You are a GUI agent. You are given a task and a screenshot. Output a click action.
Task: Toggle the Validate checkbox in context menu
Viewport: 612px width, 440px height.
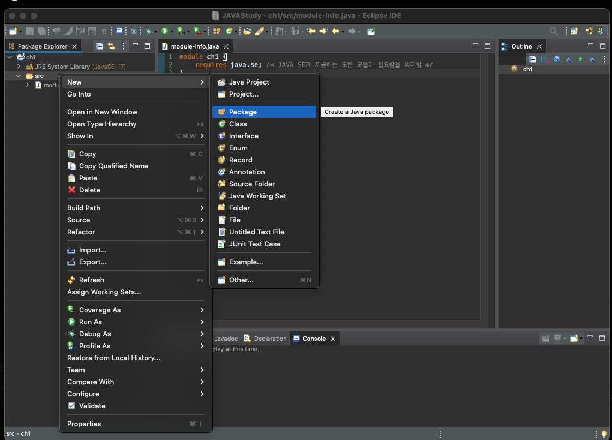coord(71,406)
